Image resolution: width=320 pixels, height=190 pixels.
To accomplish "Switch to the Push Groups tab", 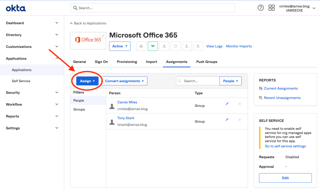I will click(206, 62).
